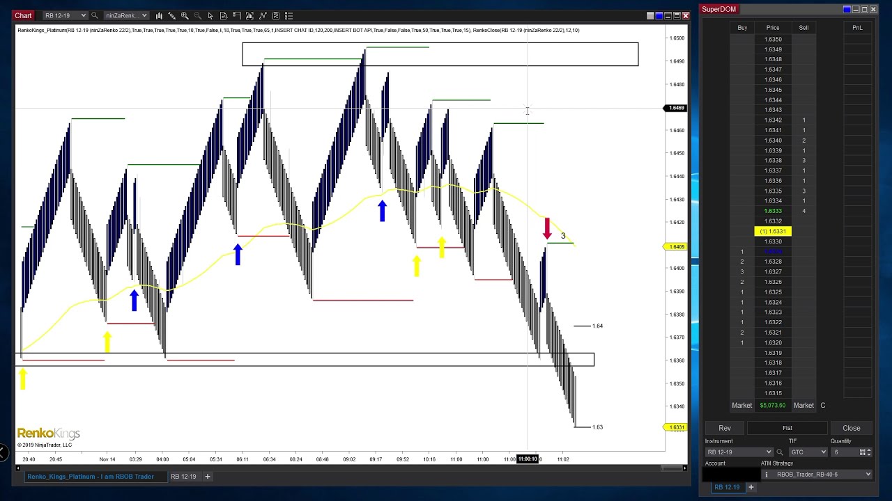This screenshot has width=892, height=501.
Task: Click the 11:00:10 time axis label
Action: click(x=528, y=459)
